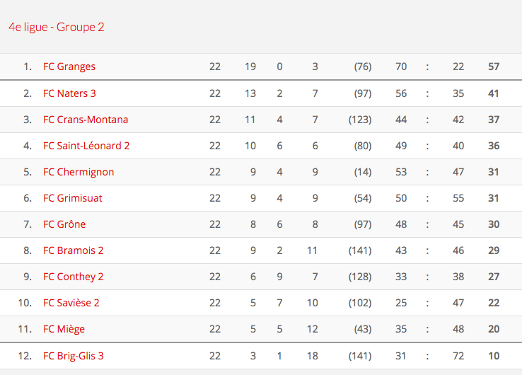Image resolution: width=522 pixels, height=375 pixels.
Task: Click the 18 losses for Brig-Glis 3
Action: point(312,356)
